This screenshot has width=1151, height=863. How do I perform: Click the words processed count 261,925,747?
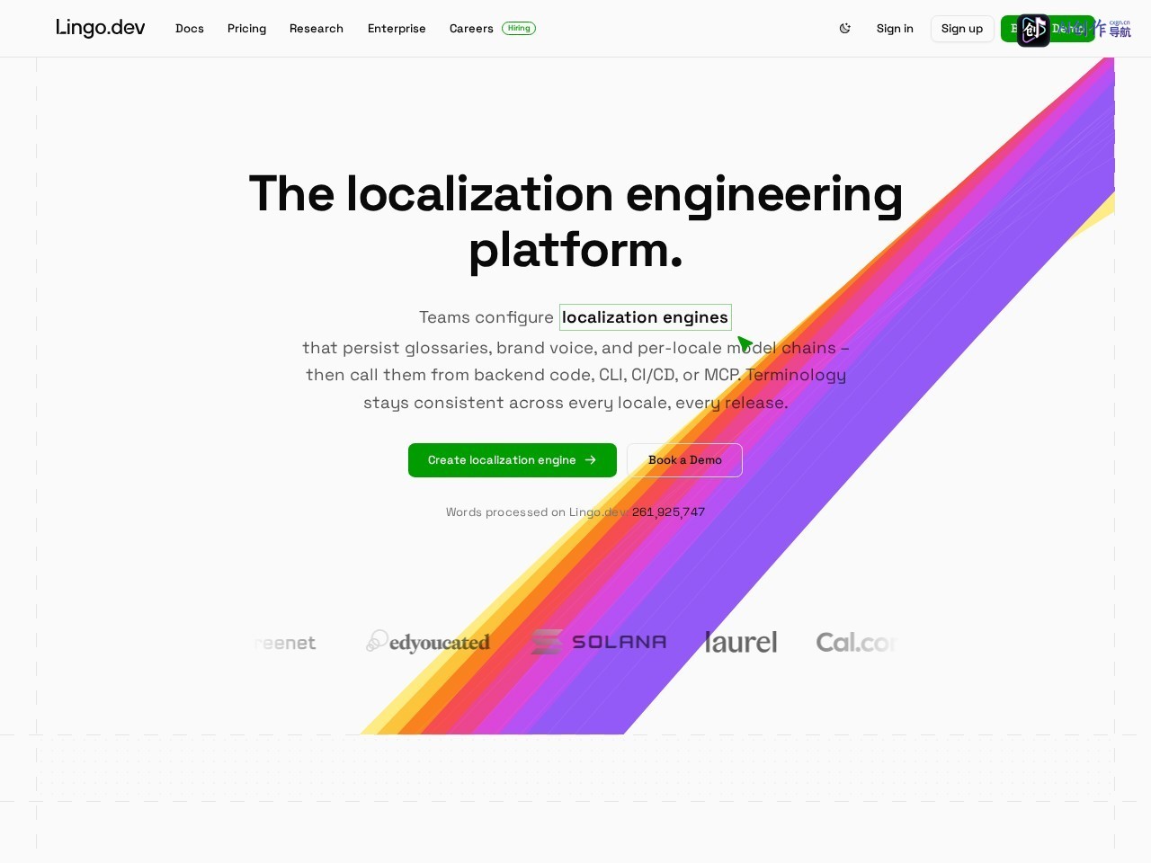tap(668, 512)
